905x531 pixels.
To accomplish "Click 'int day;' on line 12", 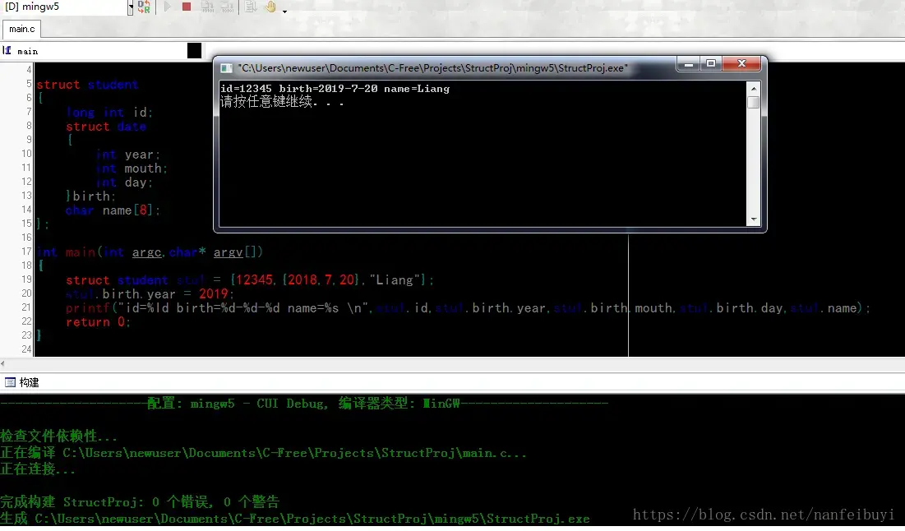I will tap(124, 182).
